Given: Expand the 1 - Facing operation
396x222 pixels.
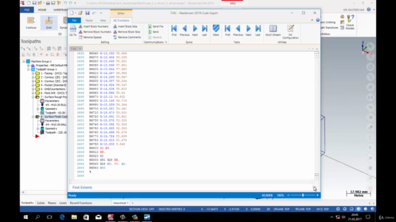Looking at the screenshot, I should click(33, 73).
